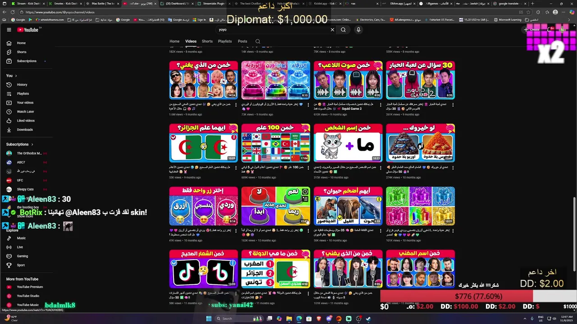Image resolution: width=577 pixels, height=324 pixels.
Task: Open Brave browser from the taskbar
Action: (x=319, y=319)
